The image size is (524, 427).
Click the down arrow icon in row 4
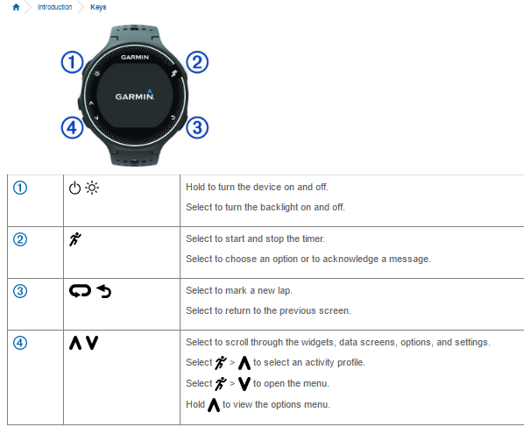[92, 343]
